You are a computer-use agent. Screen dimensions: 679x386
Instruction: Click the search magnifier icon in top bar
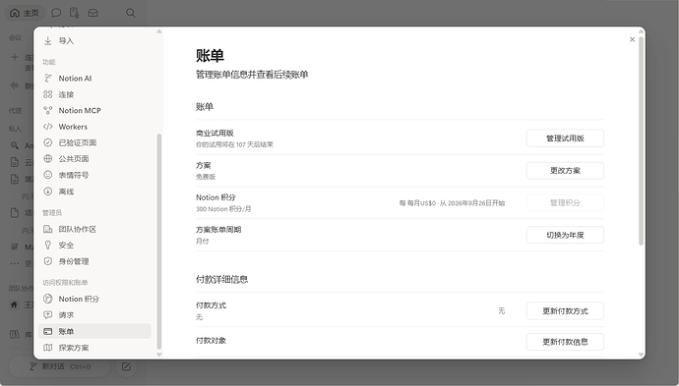[x=130, y=13]
